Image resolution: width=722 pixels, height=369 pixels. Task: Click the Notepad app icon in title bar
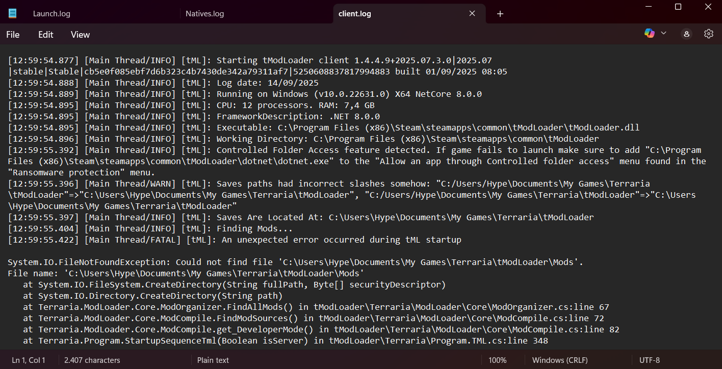coord(12,14)
